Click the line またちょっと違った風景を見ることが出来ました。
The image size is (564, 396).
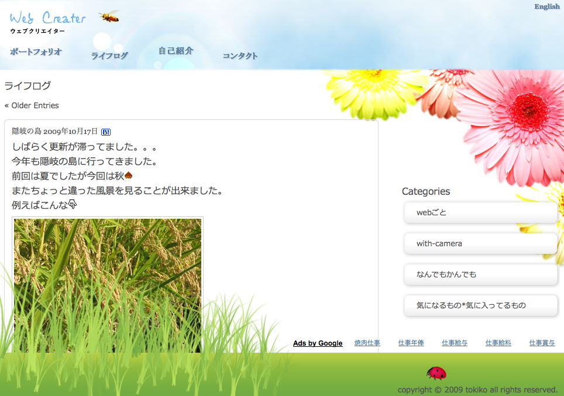[x=117, y=190]
